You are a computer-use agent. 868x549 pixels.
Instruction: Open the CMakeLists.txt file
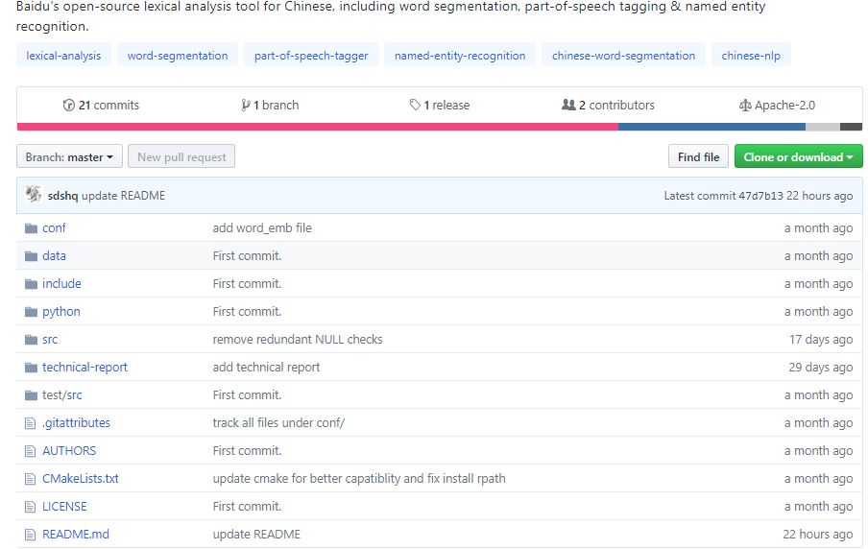(81, 479)
